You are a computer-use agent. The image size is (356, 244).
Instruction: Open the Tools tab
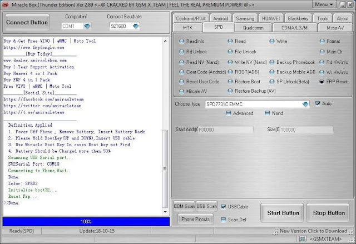323,18
